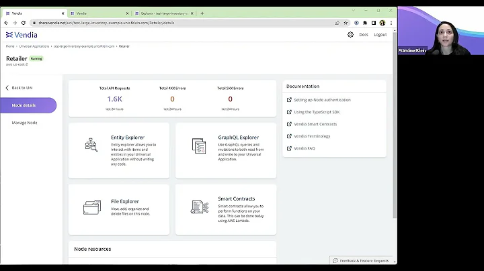Toggle the browser side panel icon
Screen dimensions: 484x271
374,23
